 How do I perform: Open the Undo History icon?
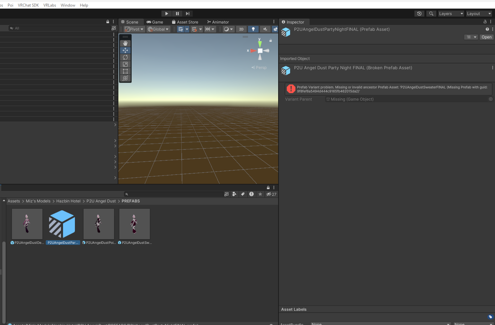[x=419, y=14]
